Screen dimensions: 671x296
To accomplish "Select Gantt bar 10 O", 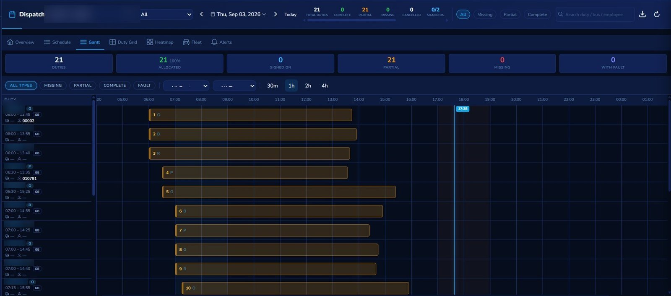I will point(295,288).
